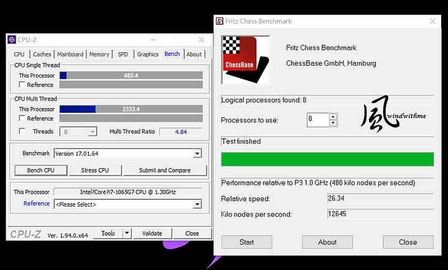Click the Tools dropdown arrow
This screenshot has height=270, width=448.
coord(127,233)
